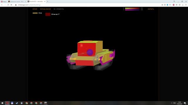Viewport: 188px width, 105px height.
Task: Close the Churchill GC tab
Action: [45, 1]
